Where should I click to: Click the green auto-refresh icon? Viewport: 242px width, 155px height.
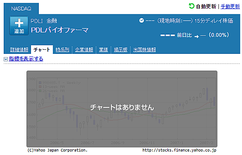[192, 6]
